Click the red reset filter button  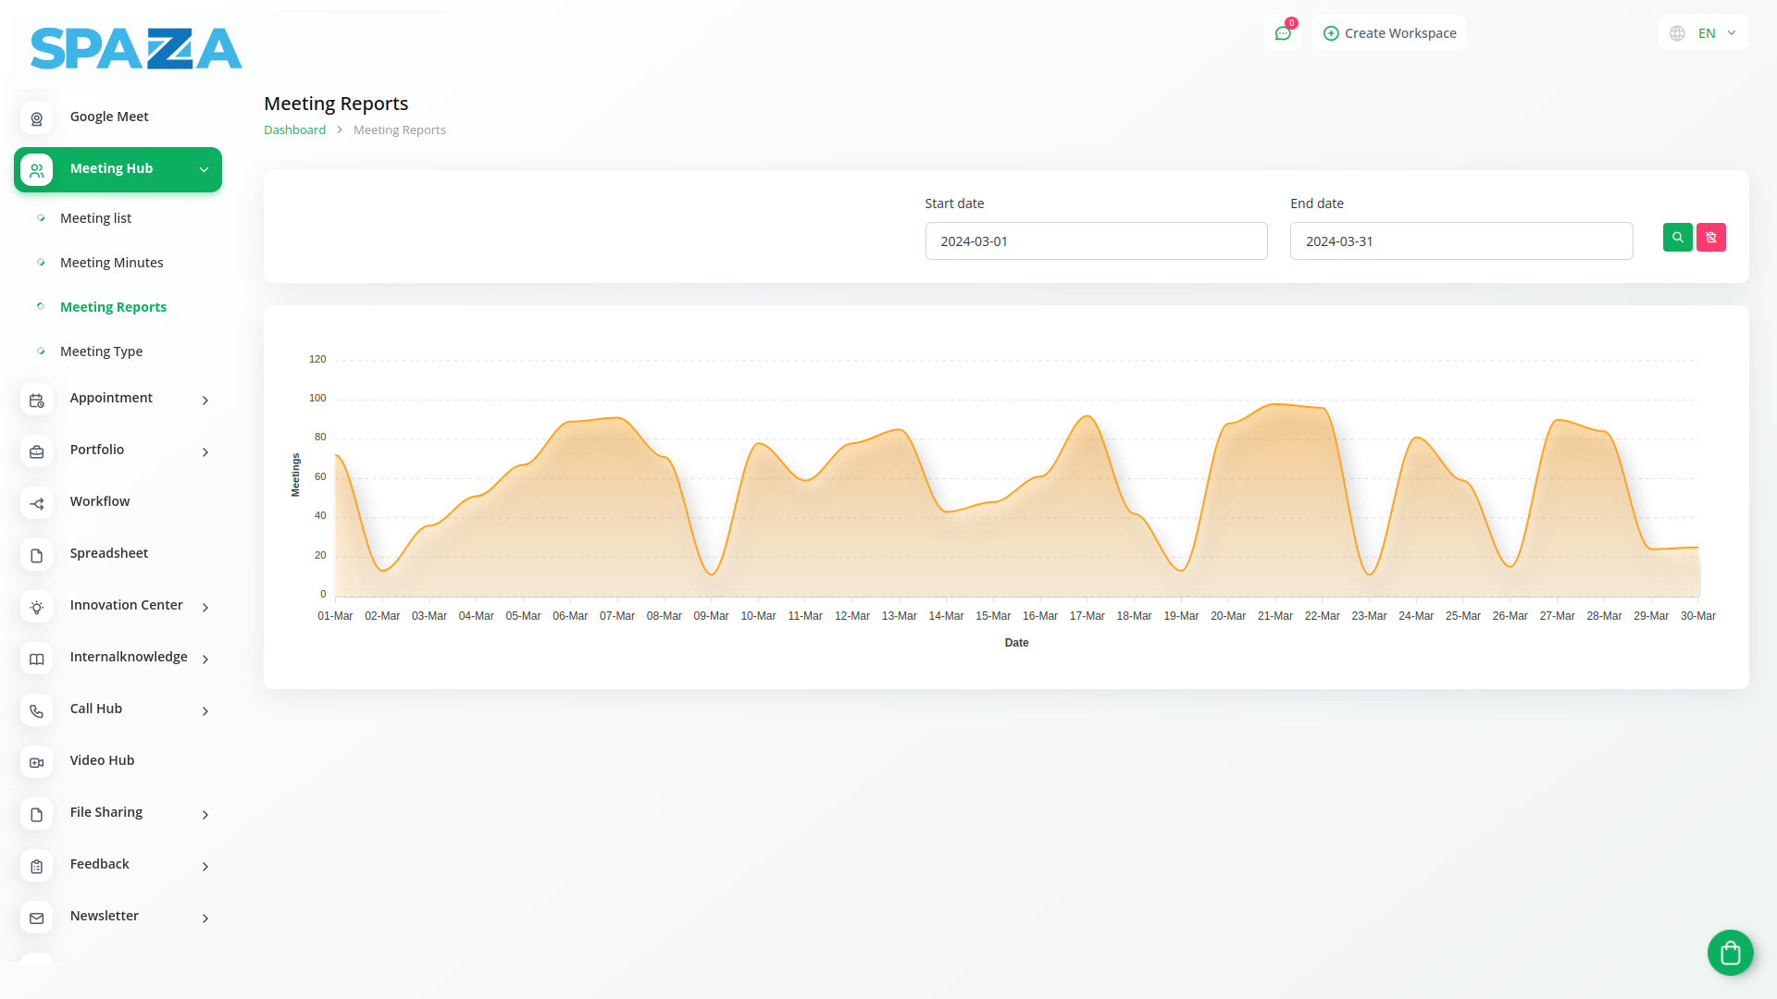click(1711, 238)
